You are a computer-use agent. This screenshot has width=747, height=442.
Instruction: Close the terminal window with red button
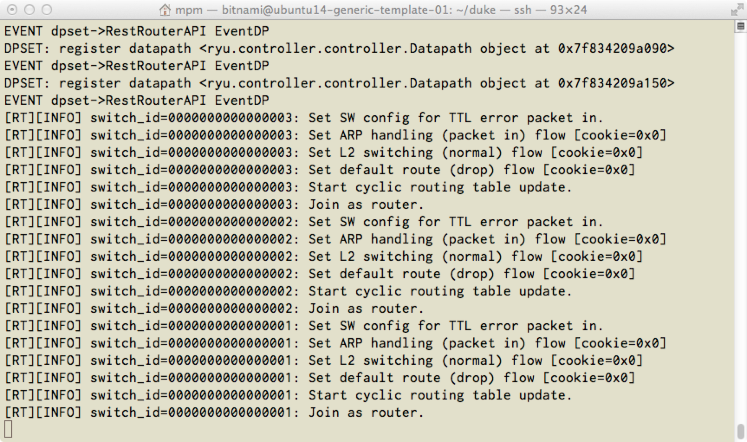[x=13, y=10]
